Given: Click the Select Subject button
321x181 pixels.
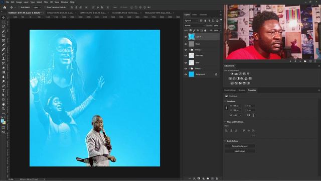Looking at the screenshot, I should (240, 151).
